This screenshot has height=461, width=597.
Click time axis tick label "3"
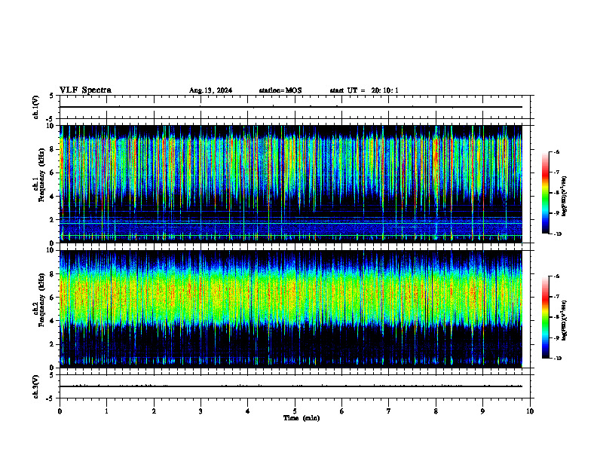pos(201,411)
